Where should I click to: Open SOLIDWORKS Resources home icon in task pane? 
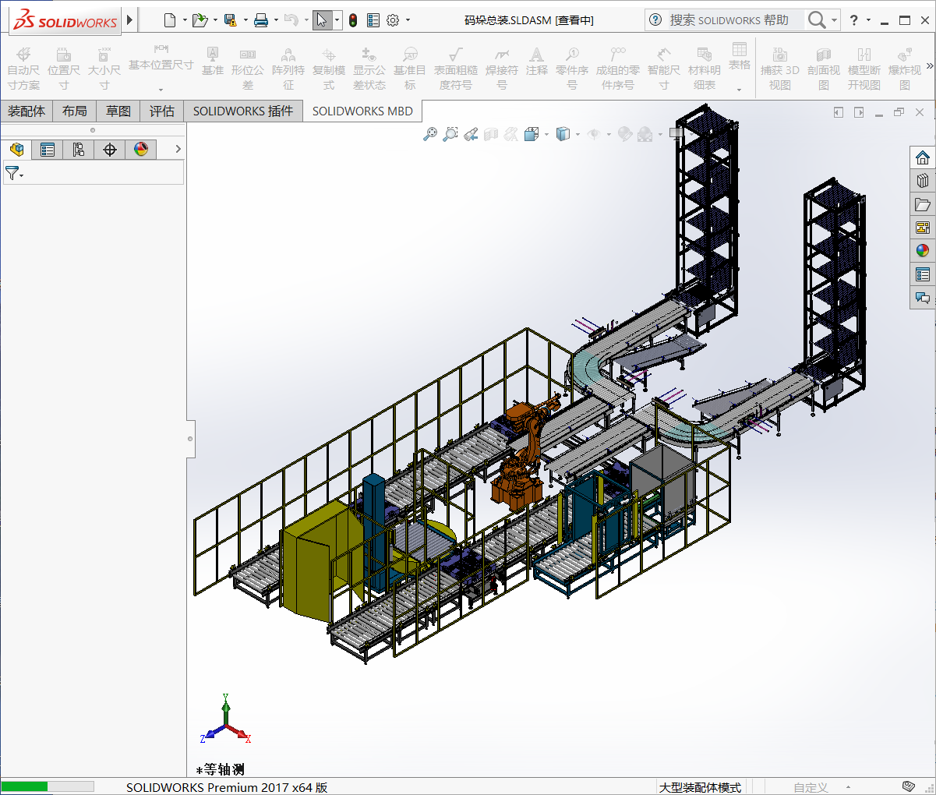[x=923, y=157]
